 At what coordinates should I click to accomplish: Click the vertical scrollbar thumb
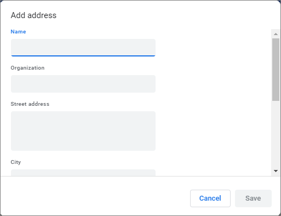click(x=276, y=70)
